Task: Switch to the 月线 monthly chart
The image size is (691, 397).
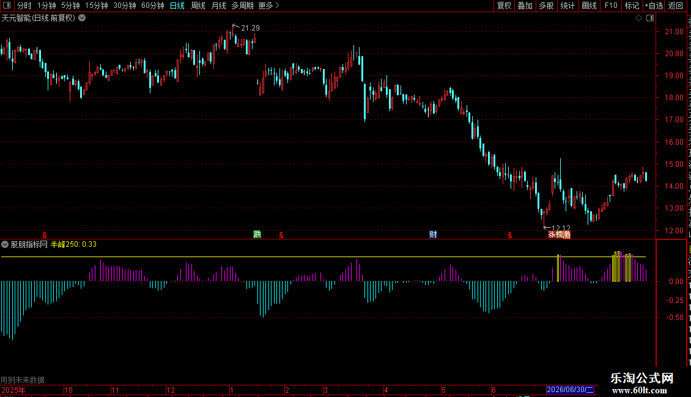Action: (218, 5)
